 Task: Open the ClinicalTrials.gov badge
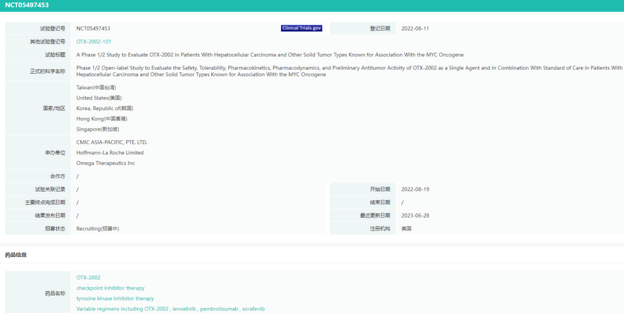point(301,28)
